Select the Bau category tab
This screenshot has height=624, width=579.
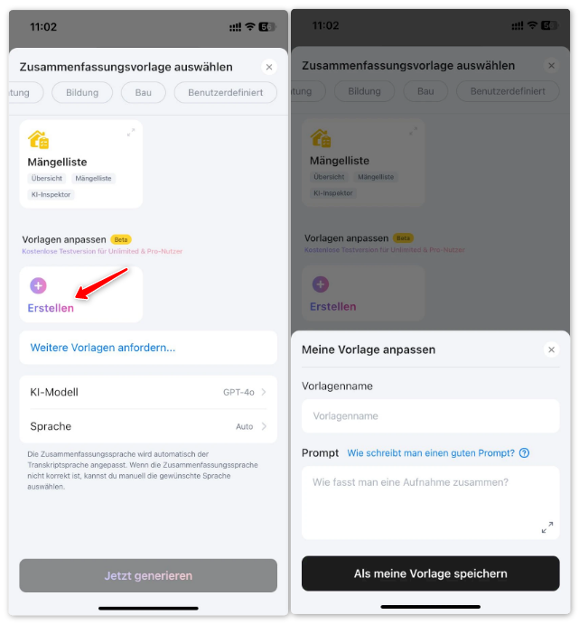click(144, 92)
